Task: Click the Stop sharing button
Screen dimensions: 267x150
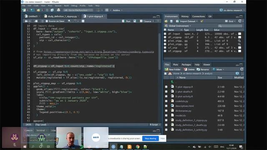Action: (150, 138)
